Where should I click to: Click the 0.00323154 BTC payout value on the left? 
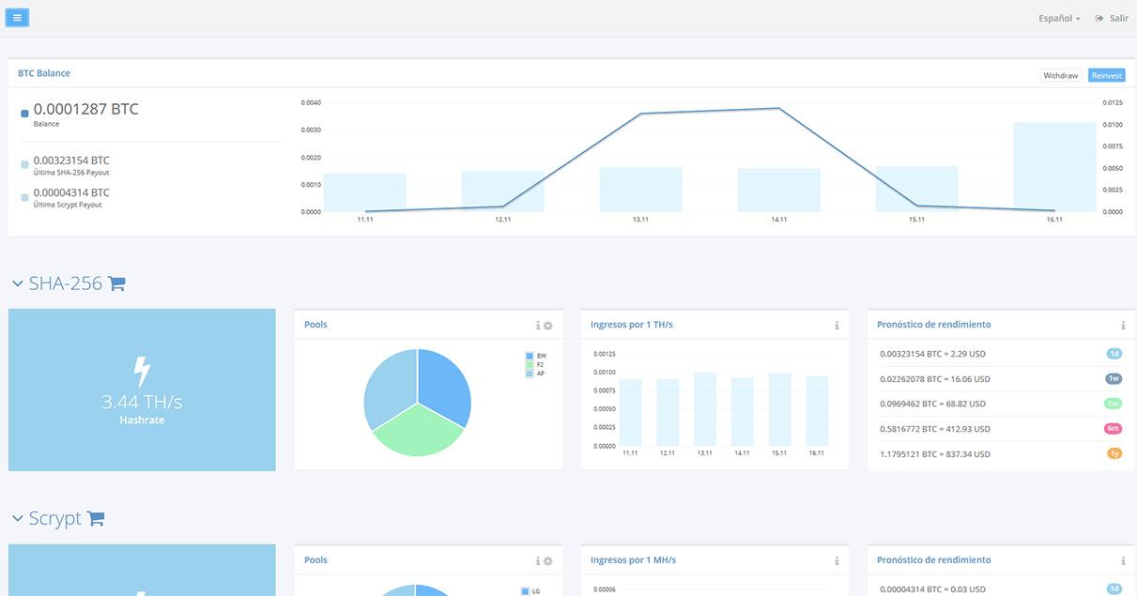pyautogui.click(x=71, y=160)
